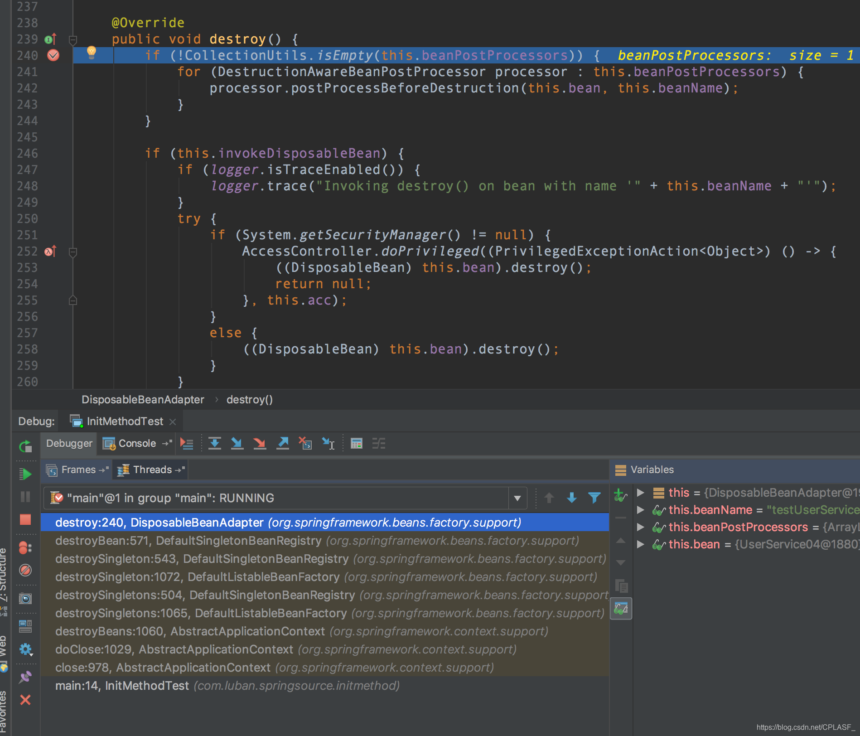The height and width of the screenshot is (736, 860).
Task: Click override gutter icon at line 239
Action: [x=50, y=39]
